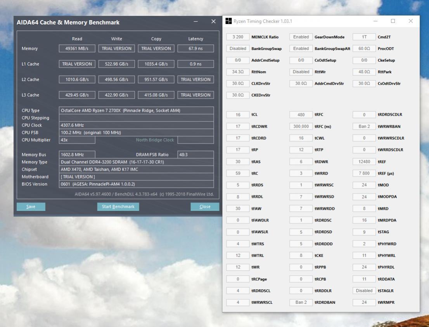Select the GearDownMode Enabled field

point(301,37)
